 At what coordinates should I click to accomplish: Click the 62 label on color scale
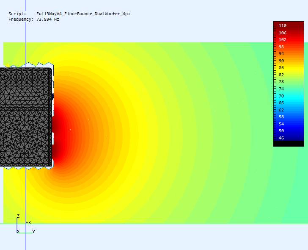pos(281,110)
